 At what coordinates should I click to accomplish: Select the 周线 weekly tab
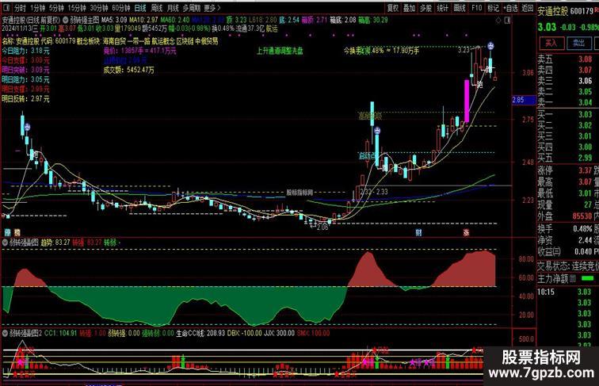tap(157, 8)
